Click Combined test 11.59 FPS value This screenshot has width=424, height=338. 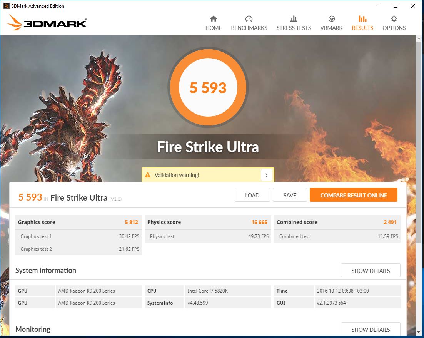pyautogui.click(x=388, y=236)
